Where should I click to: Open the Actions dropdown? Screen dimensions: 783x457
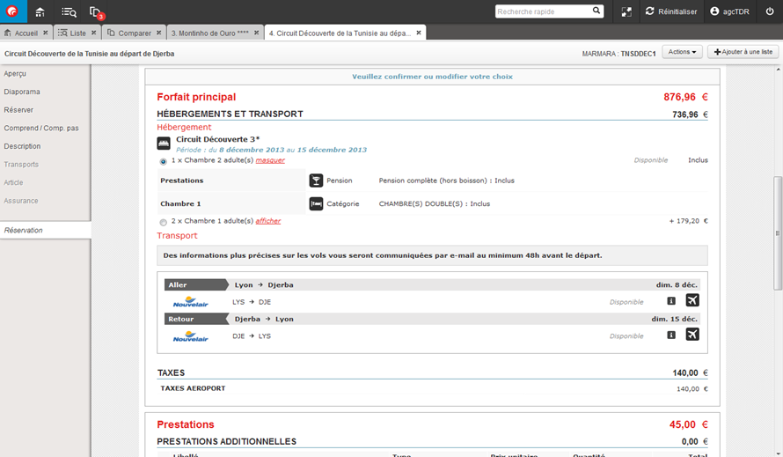pyautogui.click(x=682, y=52)
